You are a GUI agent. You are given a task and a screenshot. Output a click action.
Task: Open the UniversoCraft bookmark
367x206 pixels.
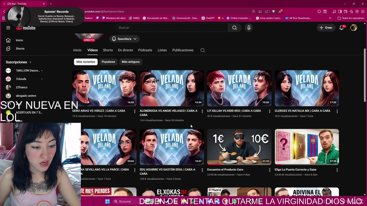coord(185,18)
